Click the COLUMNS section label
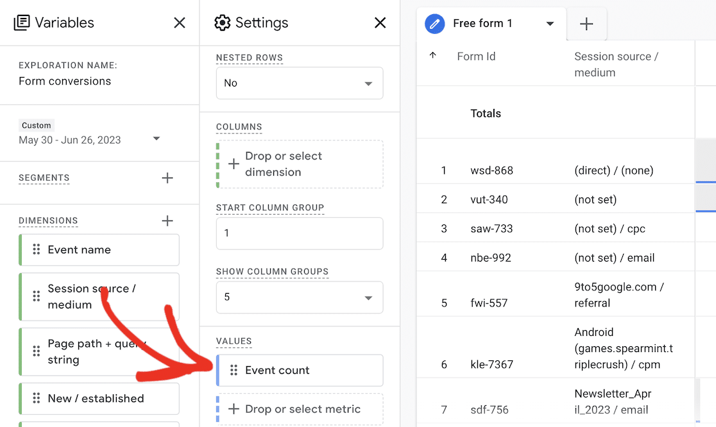Viewport: 716px width, 427px height. pyautogui.click(x=239, y=127)
